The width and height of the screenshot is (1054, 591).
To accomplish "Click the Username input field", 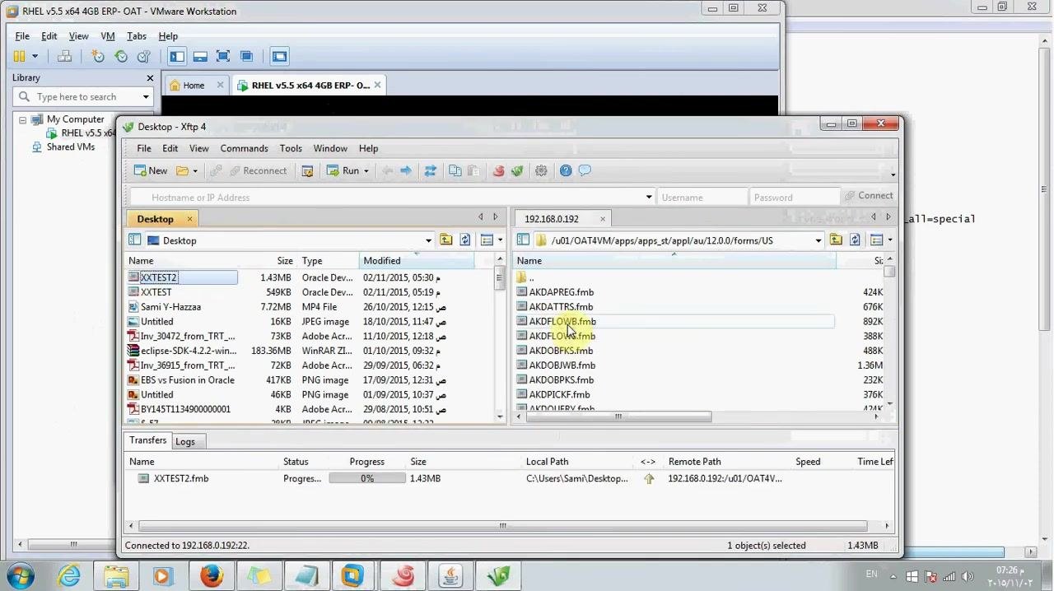I will coord(701,198).
